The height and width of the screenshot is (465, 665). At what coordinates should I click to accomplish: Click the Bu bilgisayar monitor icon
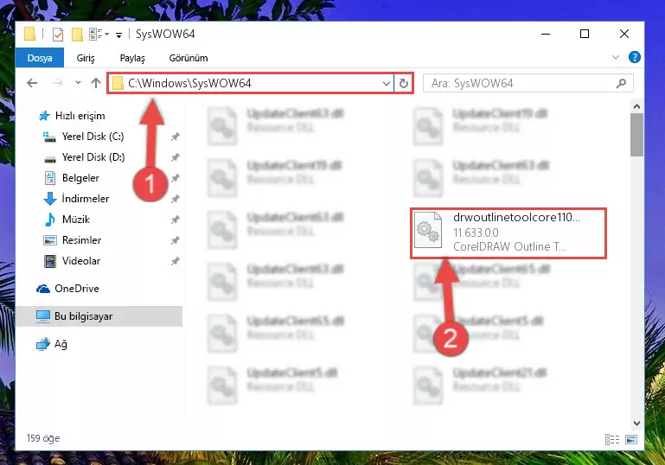tap(43, 316)
